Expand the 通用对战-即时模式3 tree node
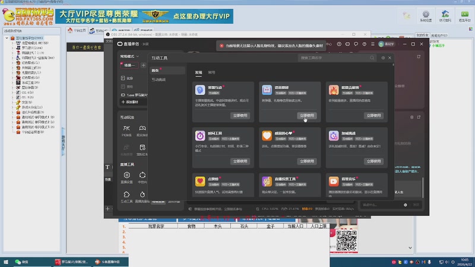Image resolution: width=475 pixels, height=267 pixels. (12, 127)
